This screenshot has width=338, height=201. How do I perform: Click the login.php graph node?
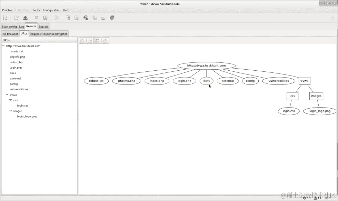coord(184,81)
